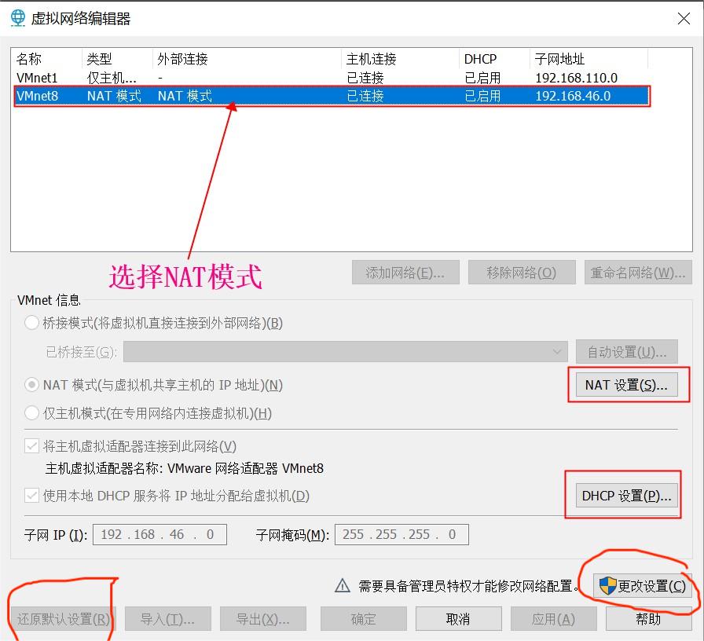Click subnet address 192.168.46.0 cell
This screenshot has width=704, height=641.
click(x=573, y=96)
